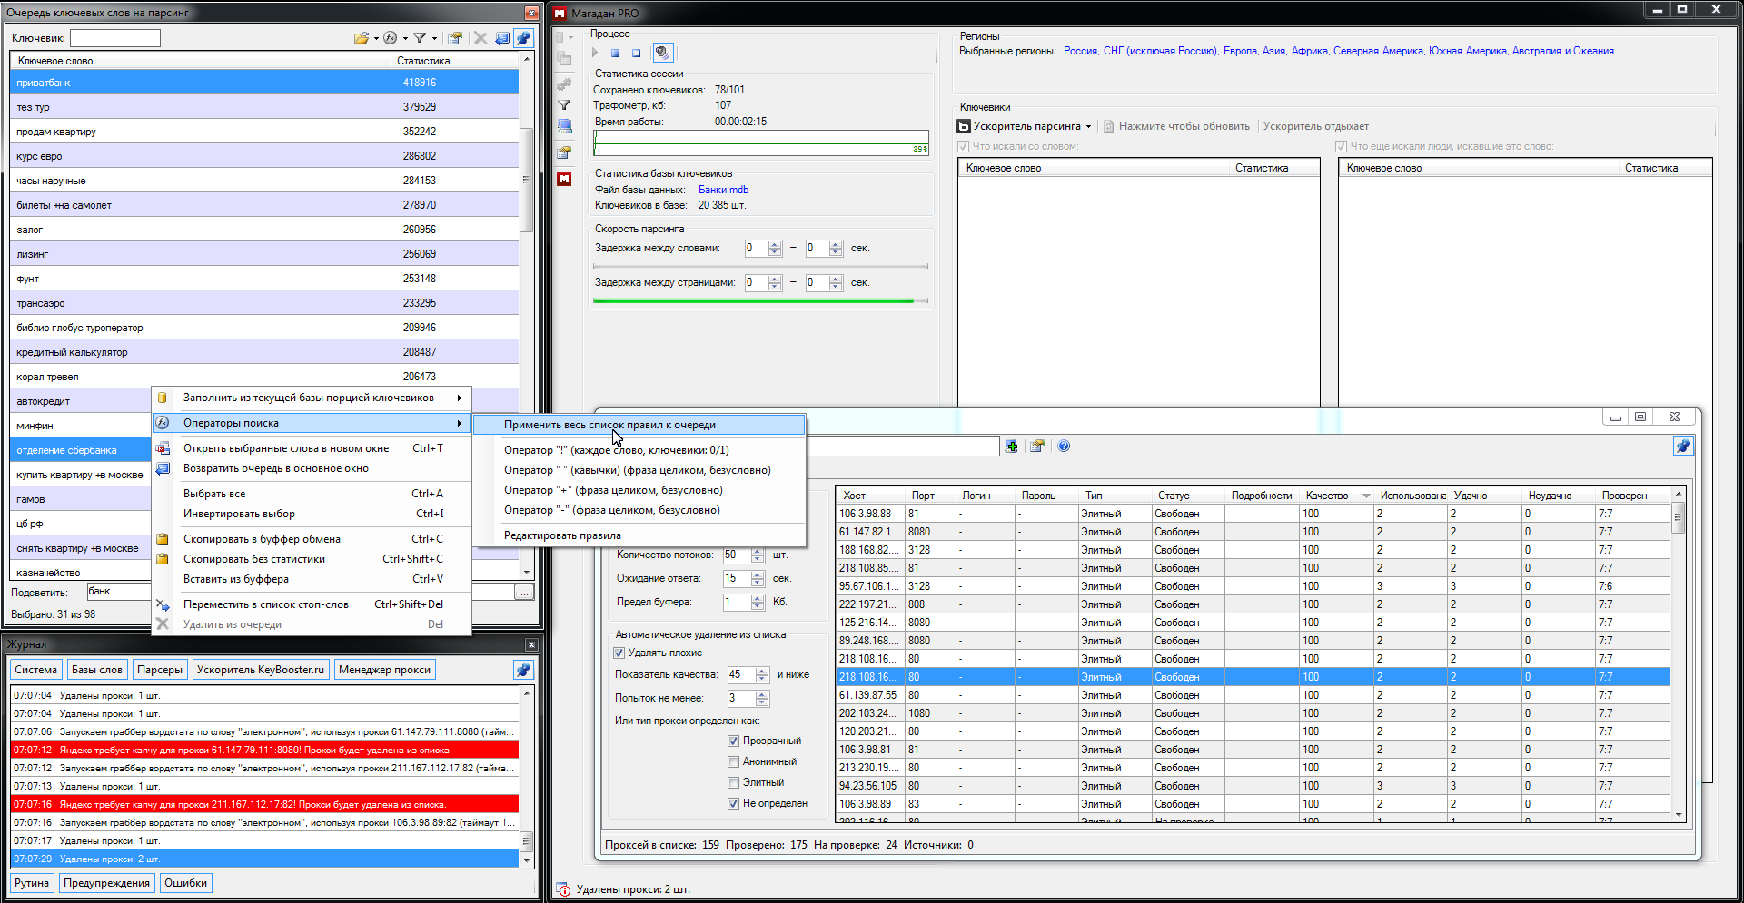This screenshot has height=903, width=1744.
Task: Select Применить весь список правил к очереди
Action: 639,425
